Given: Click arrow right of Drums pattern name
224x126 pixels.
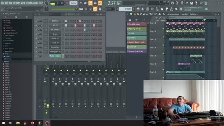Looking at the screenshot, I should pos(134,9).
